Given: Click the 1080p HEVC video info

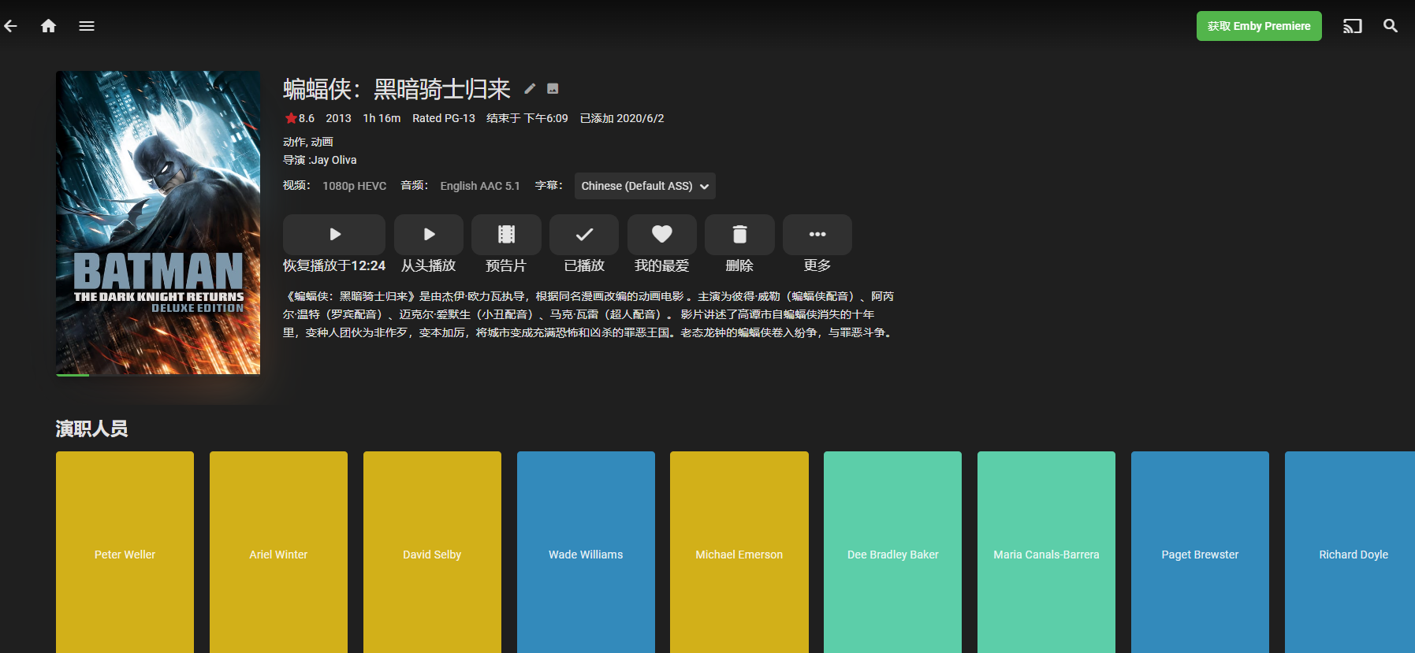Looking at the screenshot, I should [355, 186].
